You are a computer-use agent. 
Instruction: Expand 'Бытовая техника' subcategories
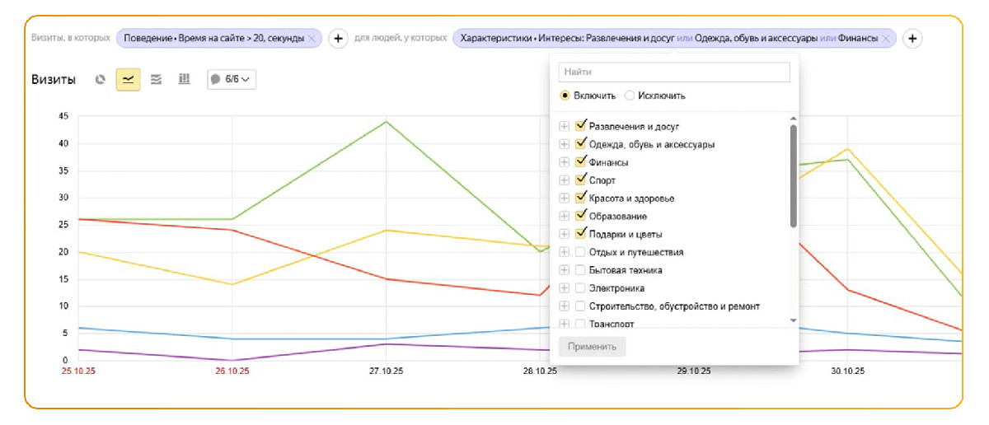pyautogui.click(x=565, y=270)
